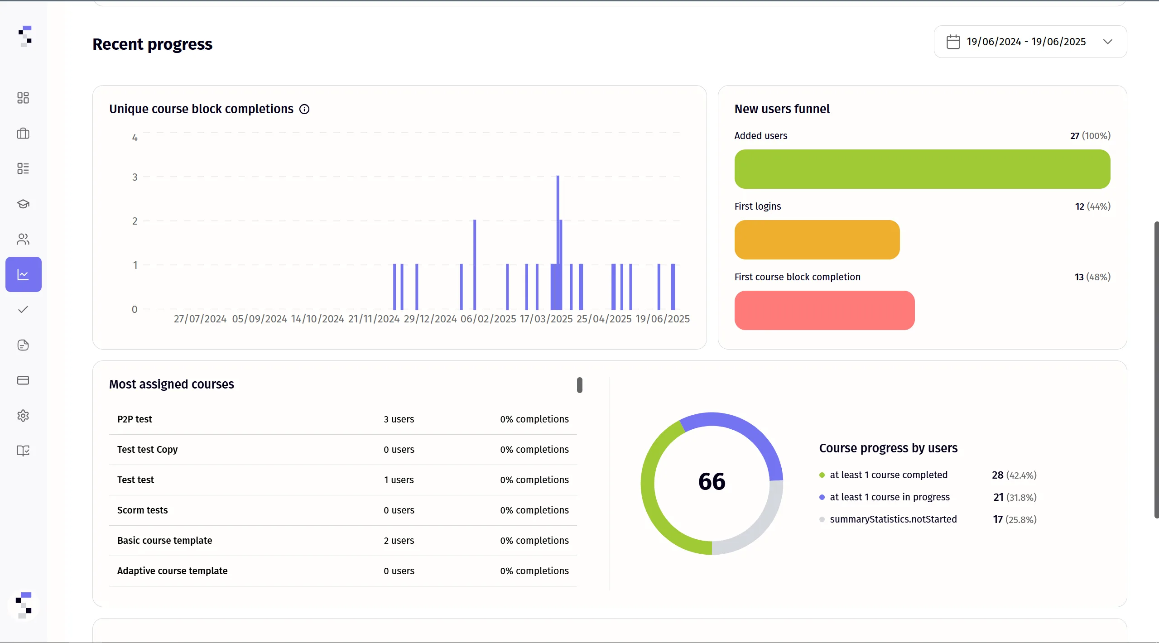
Task: Click the 12 (44%) funnel value
Action: pos(1092,206)
